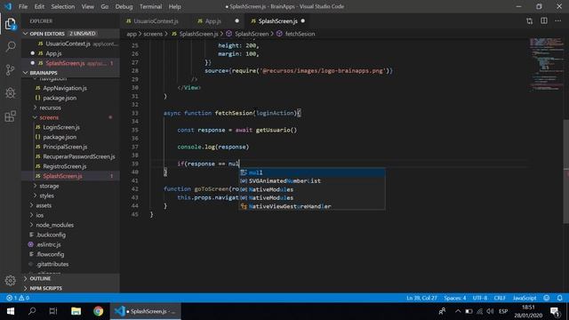569x320 pixels.
Task: Click the network icon in tray
Action: tap(480, 311)
